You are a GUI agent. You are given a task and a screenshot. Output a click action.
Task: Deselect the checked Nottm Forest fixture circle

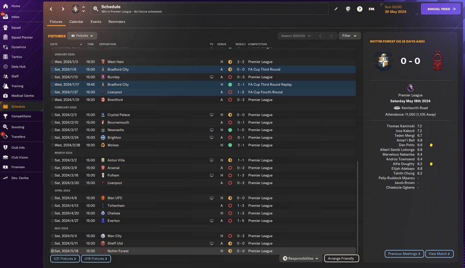click(x=52, y=251)
